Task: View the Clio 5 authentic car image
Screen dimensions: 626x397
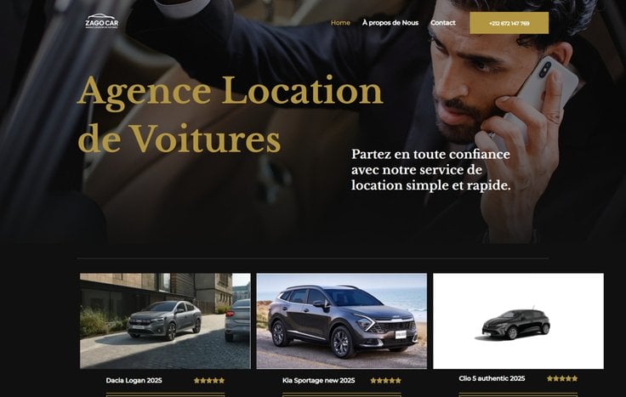Action: pos(518,320)
